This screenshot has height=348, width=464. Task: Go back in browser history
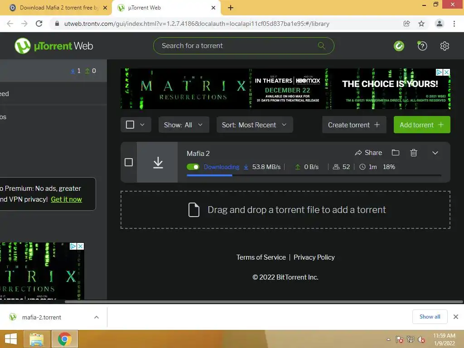(10, 24)
